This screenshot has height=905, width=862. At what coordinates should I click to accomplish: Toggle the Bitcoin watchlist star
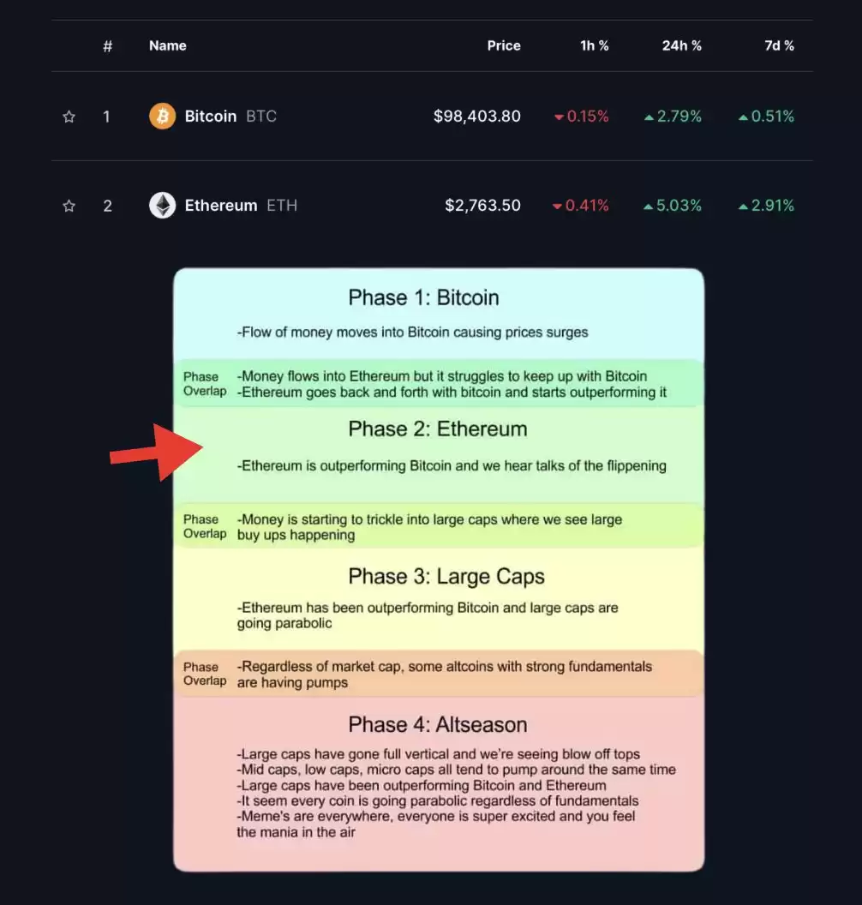pyautogui.click(x=69, y=117)
